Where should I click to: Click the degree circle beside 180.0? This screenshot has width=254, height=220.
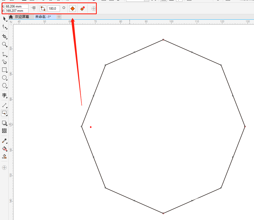(64, 8)
